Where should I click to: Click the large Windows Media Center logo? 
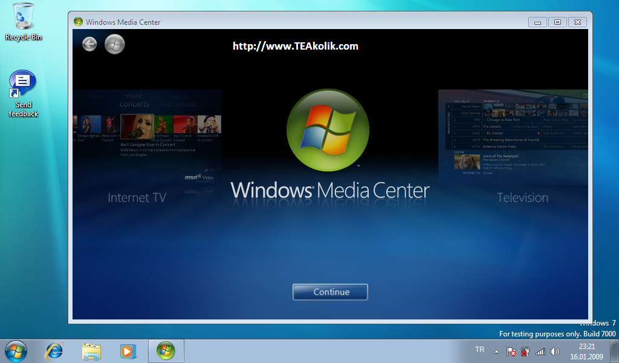(x=328, y=130)
